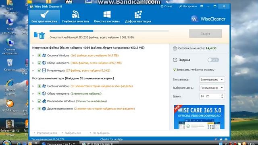Switch to Запущено taskbar window button
Screen dimensions: 258x145
pyautogui.click(x=59, y=143)
